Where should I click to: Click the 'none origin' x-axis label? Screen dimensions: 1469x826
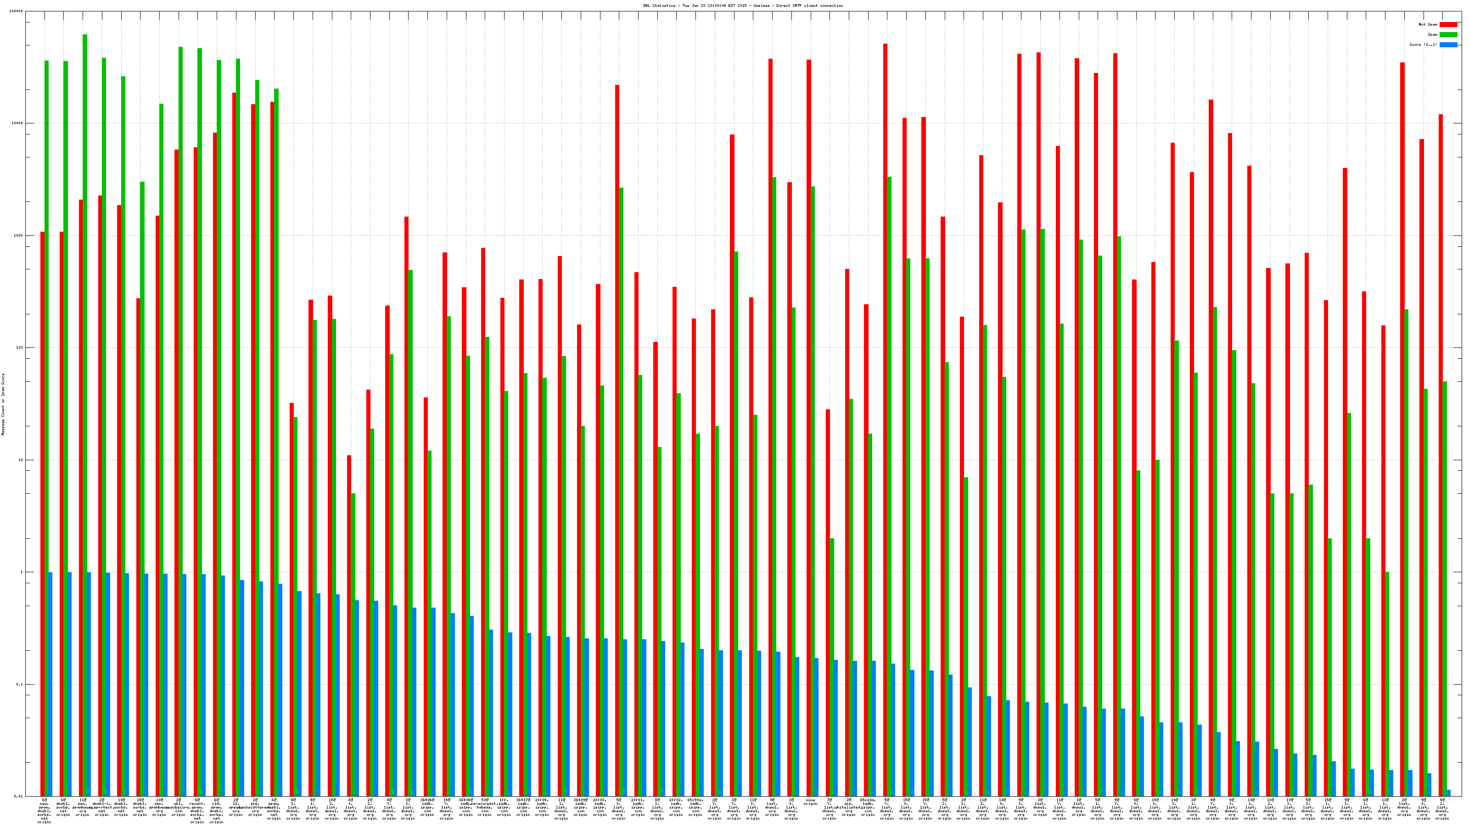point(810,802)
